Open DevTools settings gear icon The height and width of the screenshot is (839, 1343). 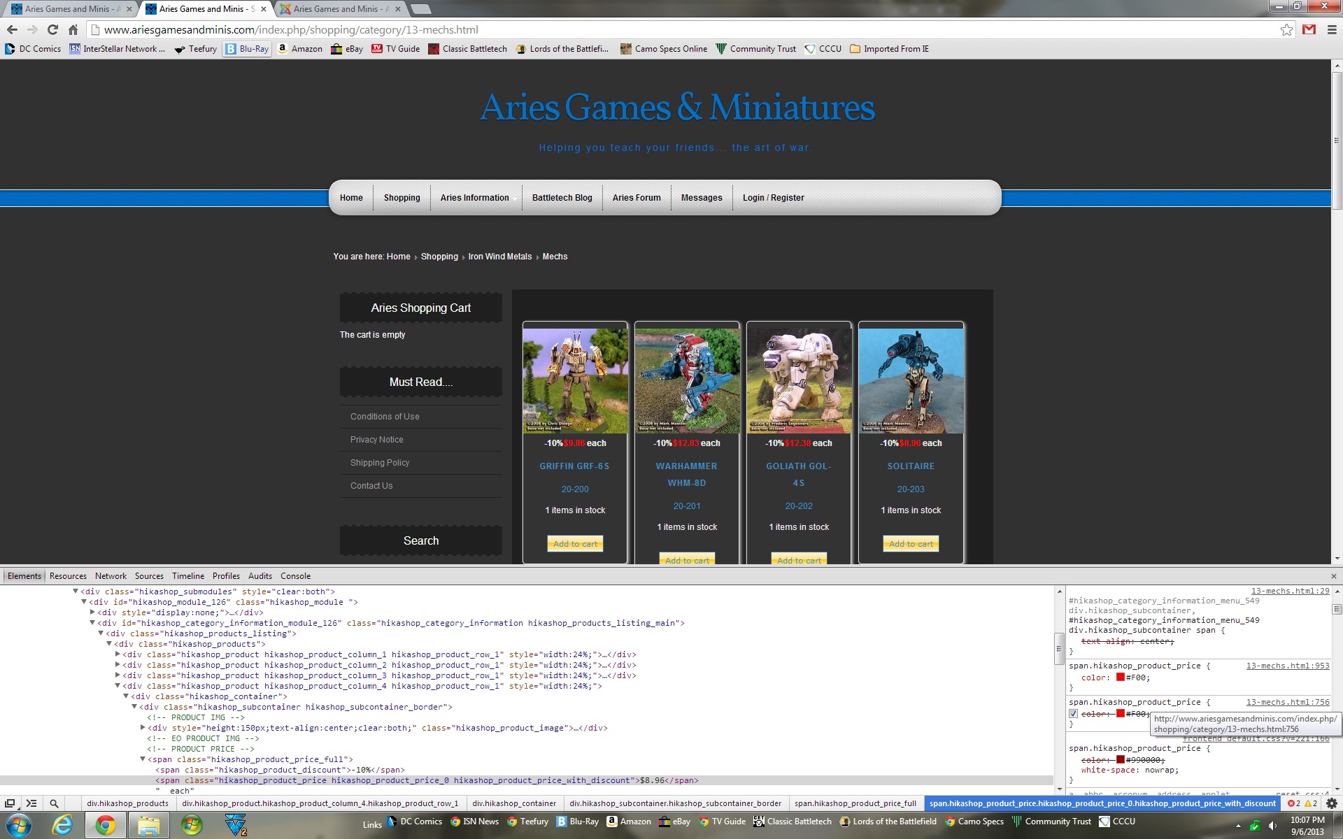(x=1332, y=803)
